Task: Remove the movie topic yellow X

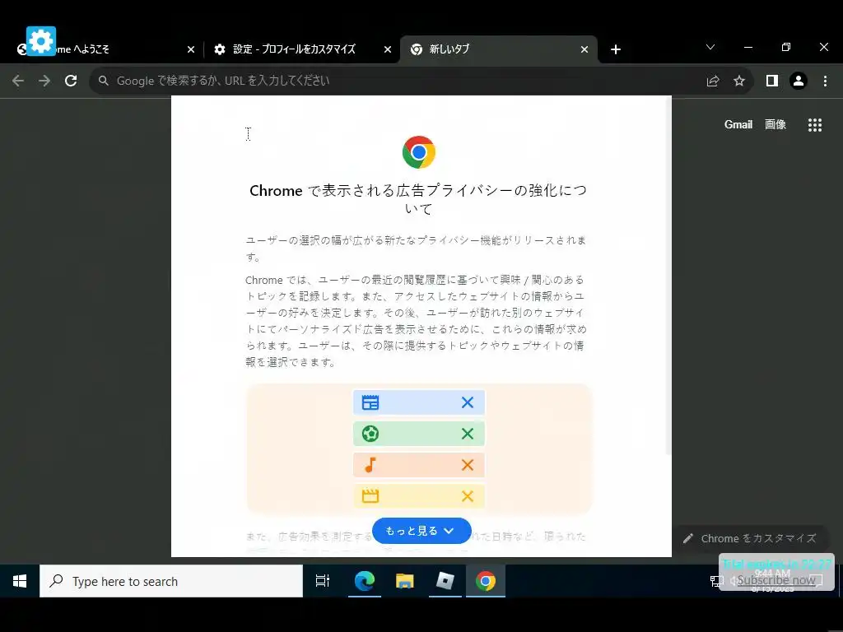Action: (x=468, y=496)
